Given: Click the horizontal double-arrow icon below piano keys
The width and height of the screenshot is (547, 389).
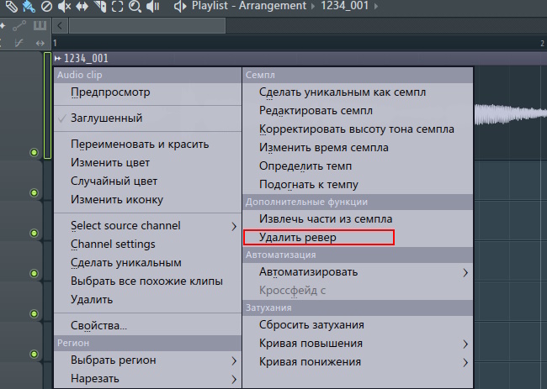Looking at the screenshot, I should pyautogui.click(x=40, y=43).
